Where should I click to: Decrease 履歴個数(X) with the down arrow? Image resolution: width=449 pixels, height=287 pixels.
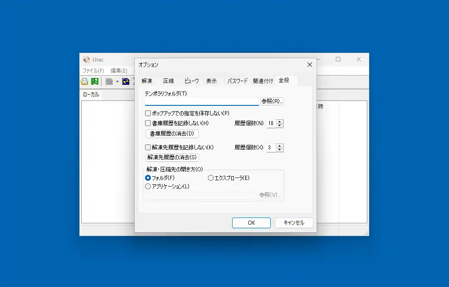(280, 150)
